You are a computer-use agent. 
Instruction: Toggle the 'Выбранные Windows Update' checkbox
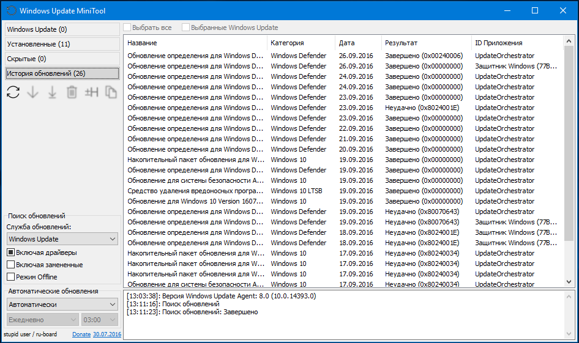(x=185, y=28)
